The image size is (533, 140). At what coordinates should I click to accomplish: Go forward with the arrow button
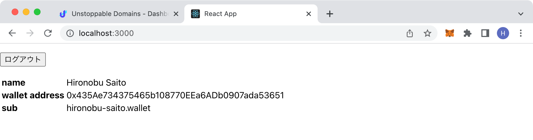click(30, 33)
